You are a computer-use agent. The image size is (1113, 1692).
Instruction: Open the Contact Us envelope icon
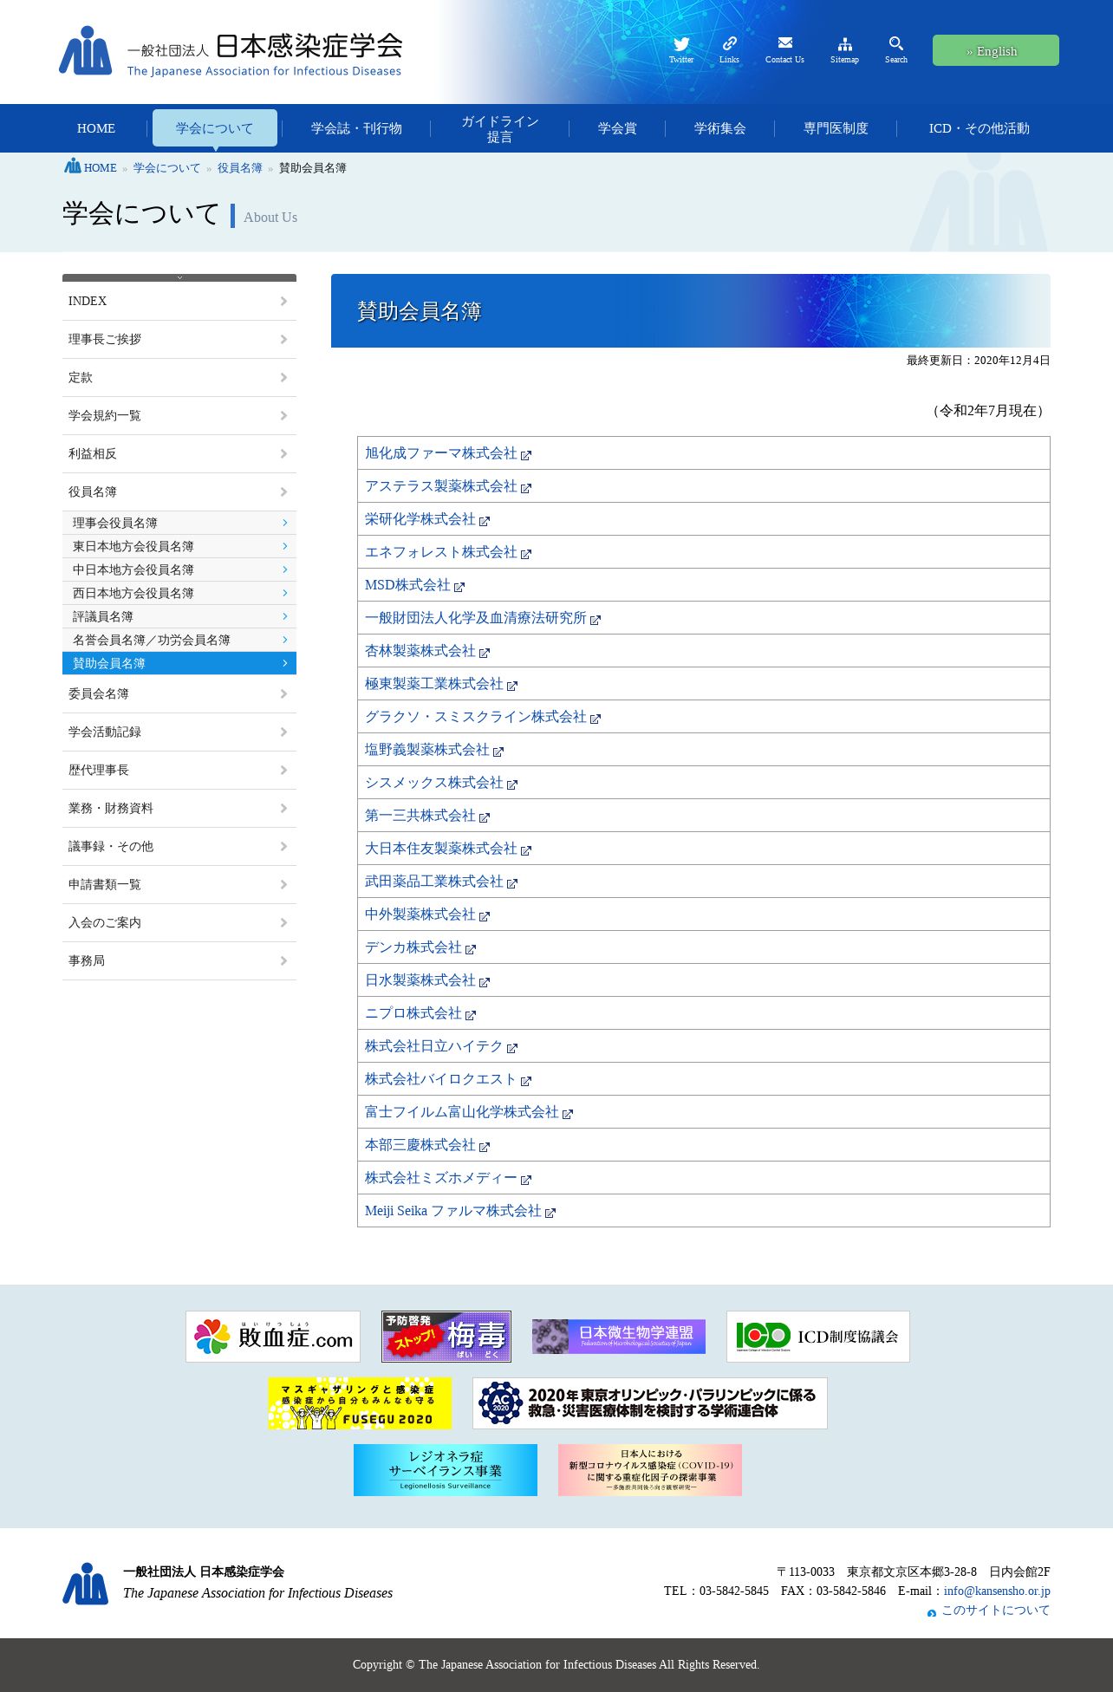point(784,43)
